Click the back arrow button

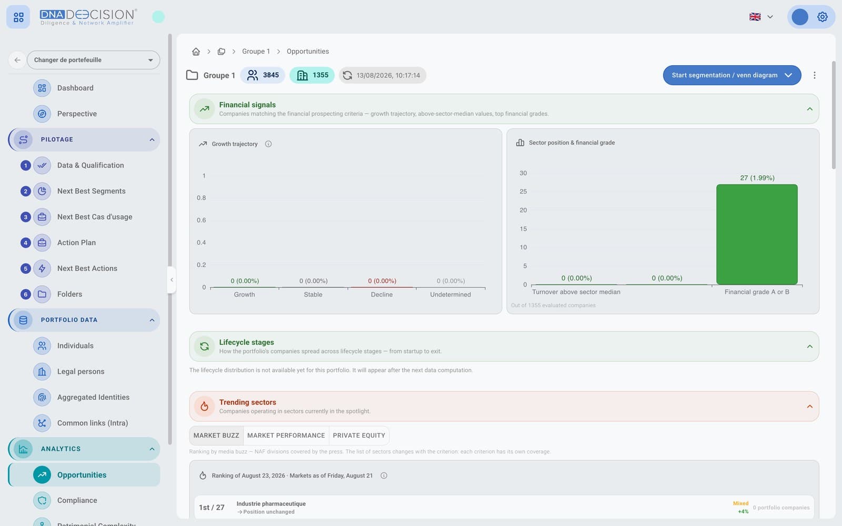pos(17,60)
